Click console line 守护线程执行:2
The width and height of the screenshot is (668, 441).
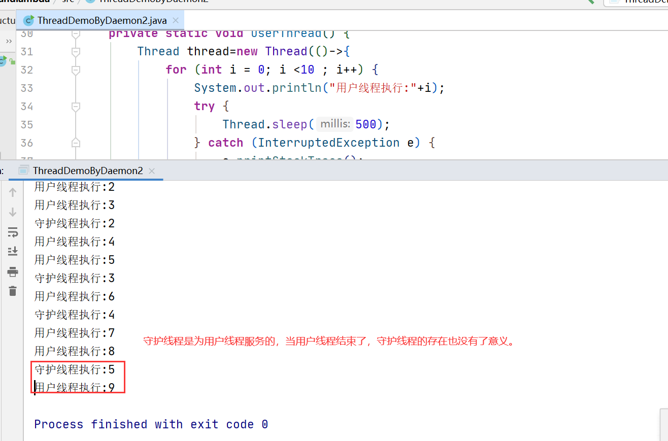coord(75,223)
